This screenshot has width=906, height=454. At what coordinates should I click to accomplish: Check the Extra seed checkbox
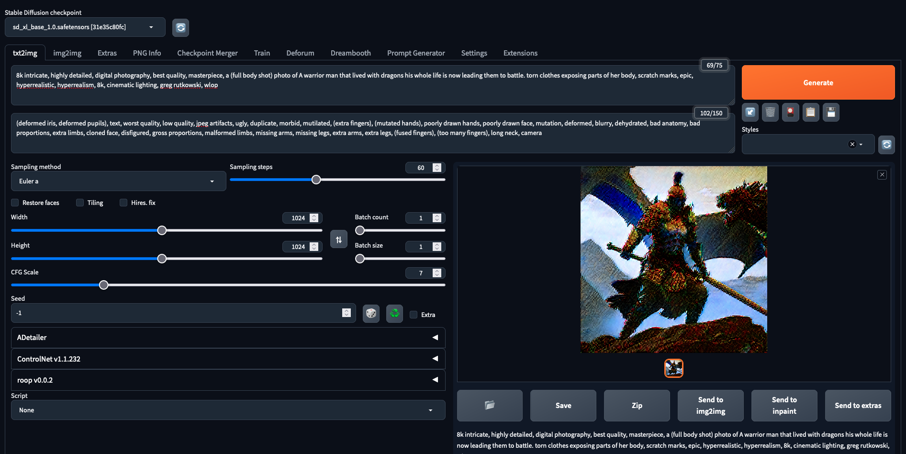414,315
